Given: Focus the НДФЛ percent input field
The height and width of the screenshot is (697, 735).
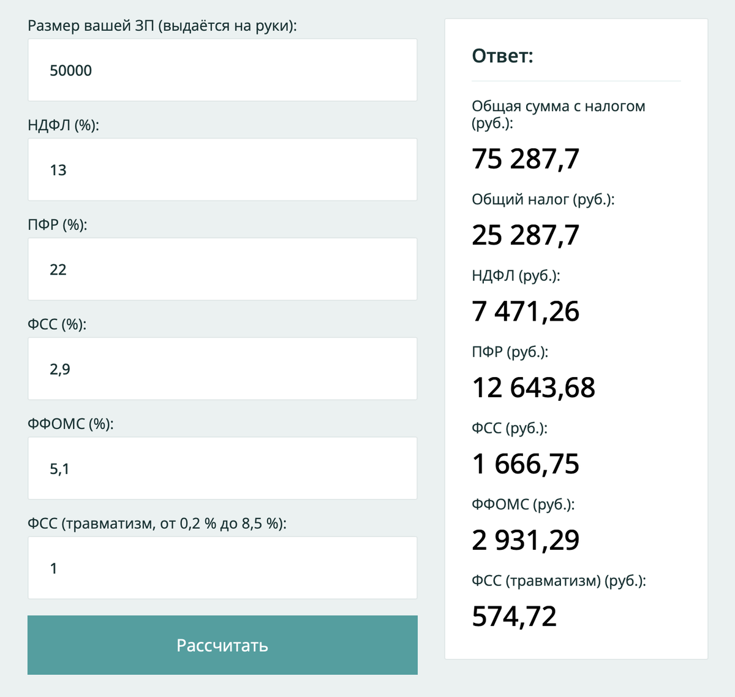Looking at the screenshot, I should pos(222,170).
